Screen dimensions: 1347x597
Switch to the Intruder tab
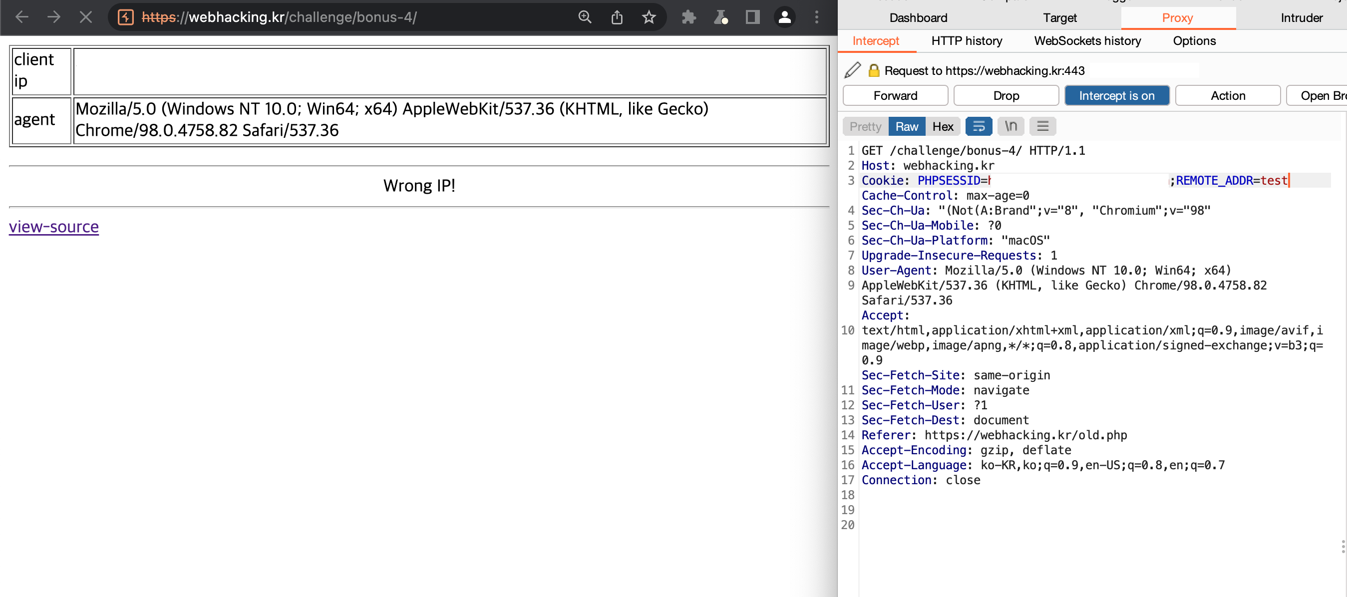click(1301, 18)
